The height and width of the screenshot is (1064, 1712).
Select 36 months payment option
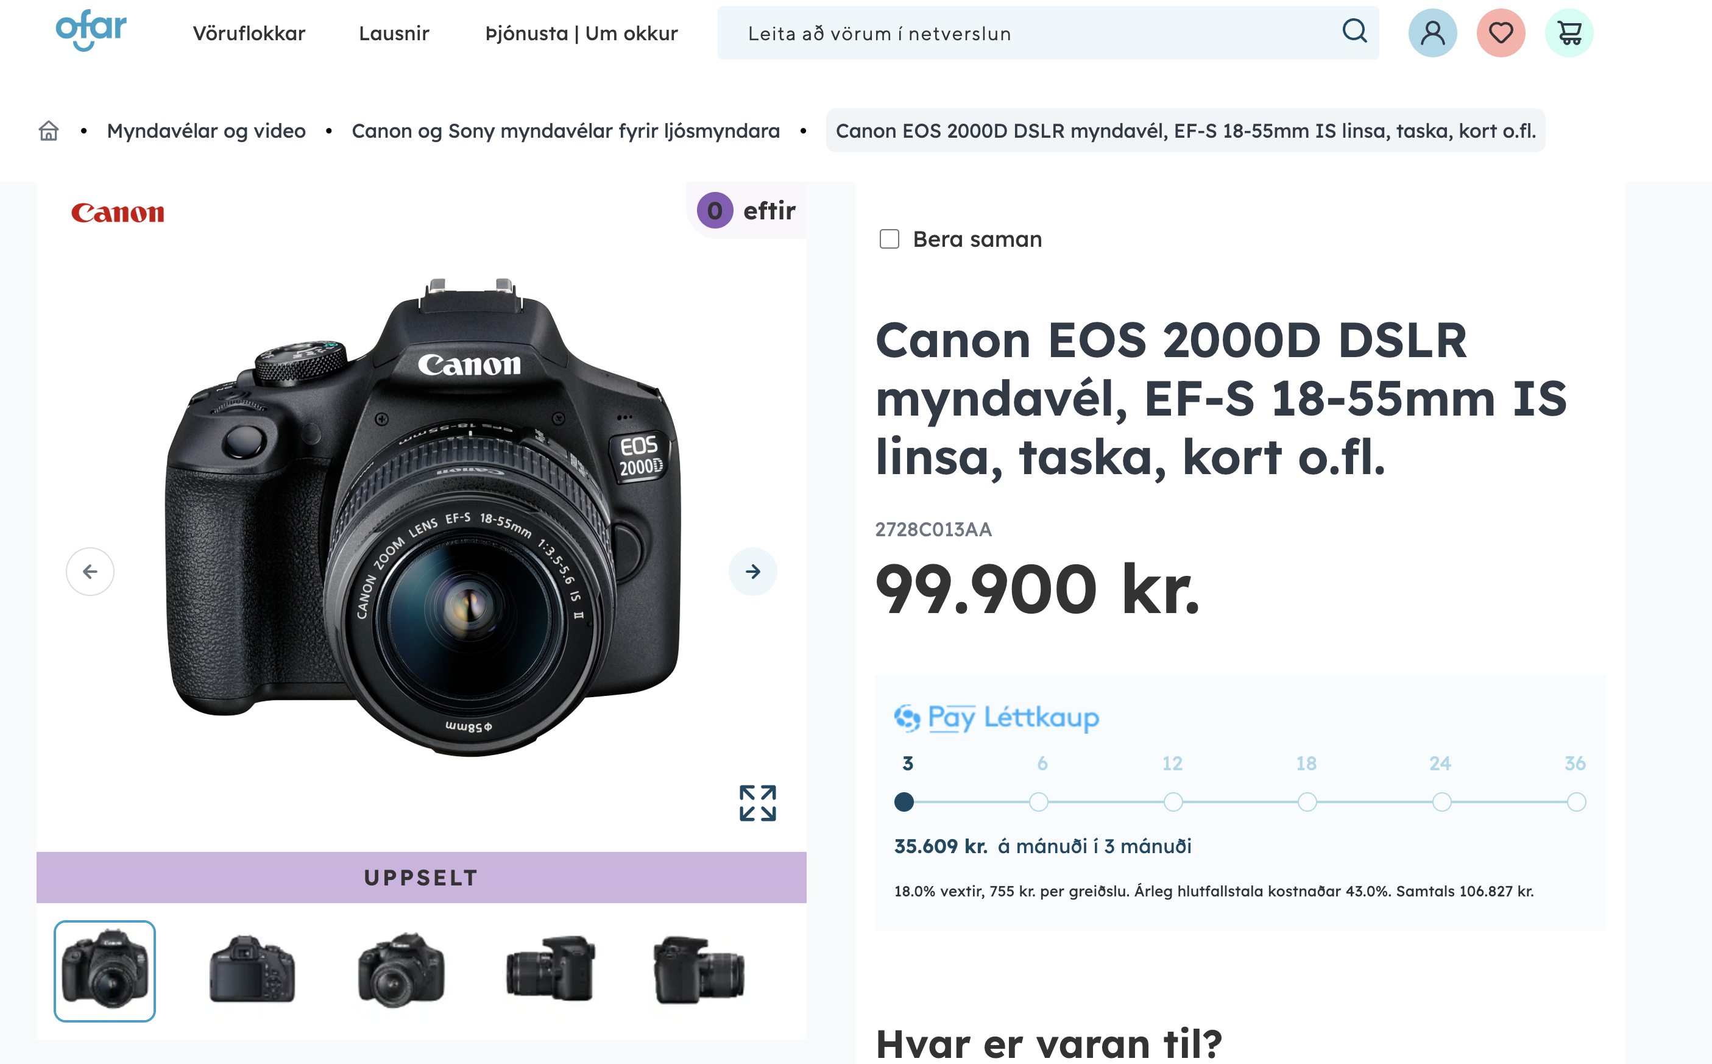tap(1576, 801)
